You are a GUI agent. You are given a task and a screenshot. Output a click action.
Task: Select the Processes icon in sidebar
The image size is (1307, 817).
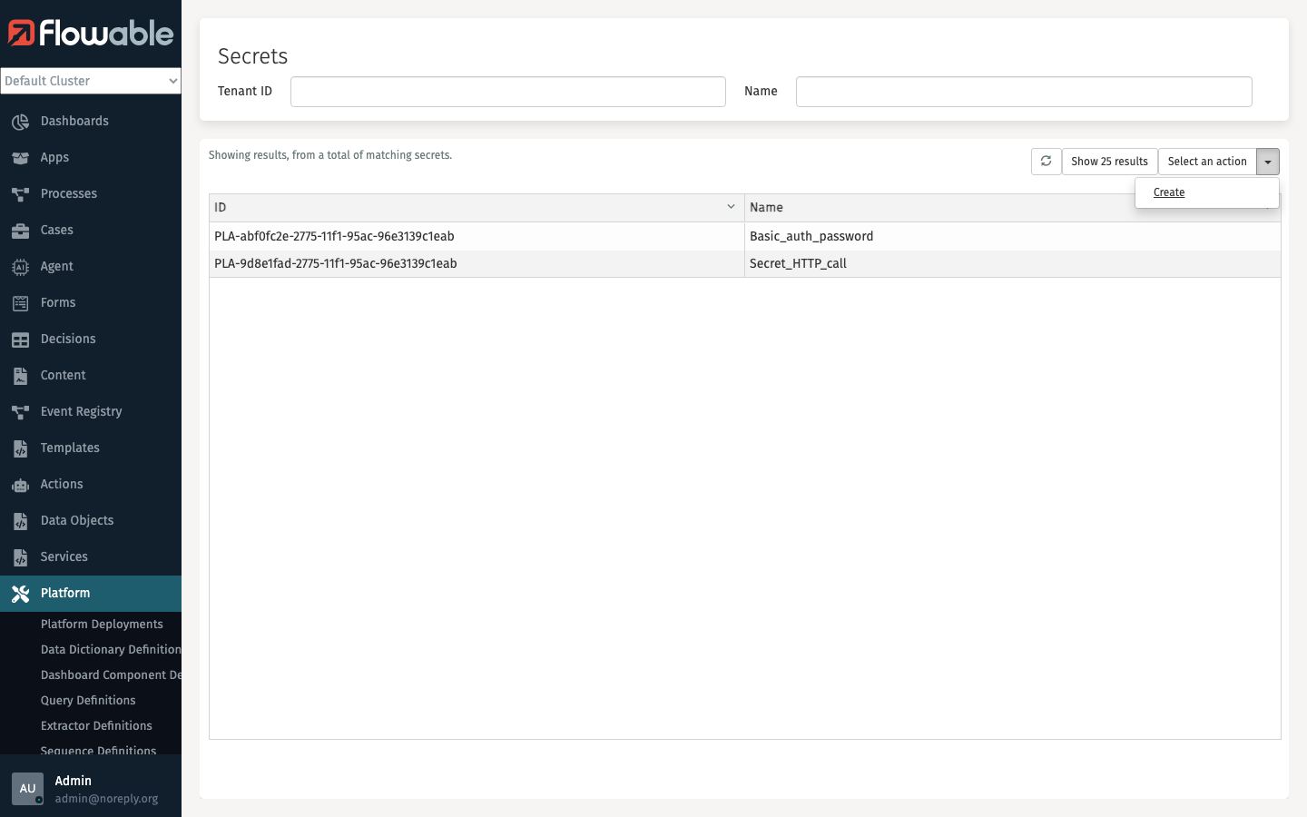tap(20, 194)
